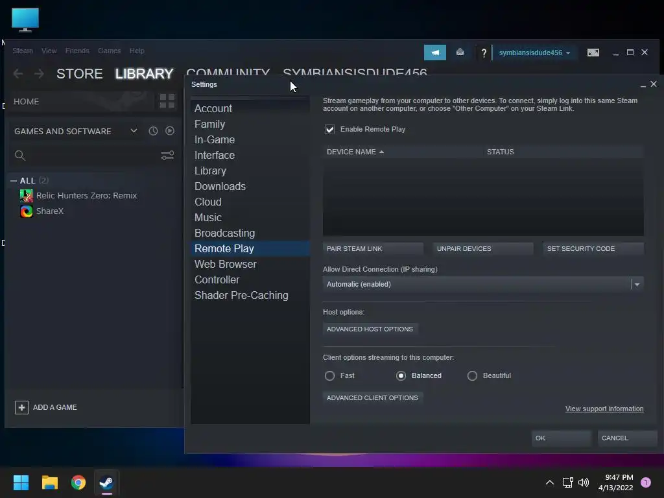Select the Beautiful streaming option
664x498 pixels.
[x=472, y=375]
